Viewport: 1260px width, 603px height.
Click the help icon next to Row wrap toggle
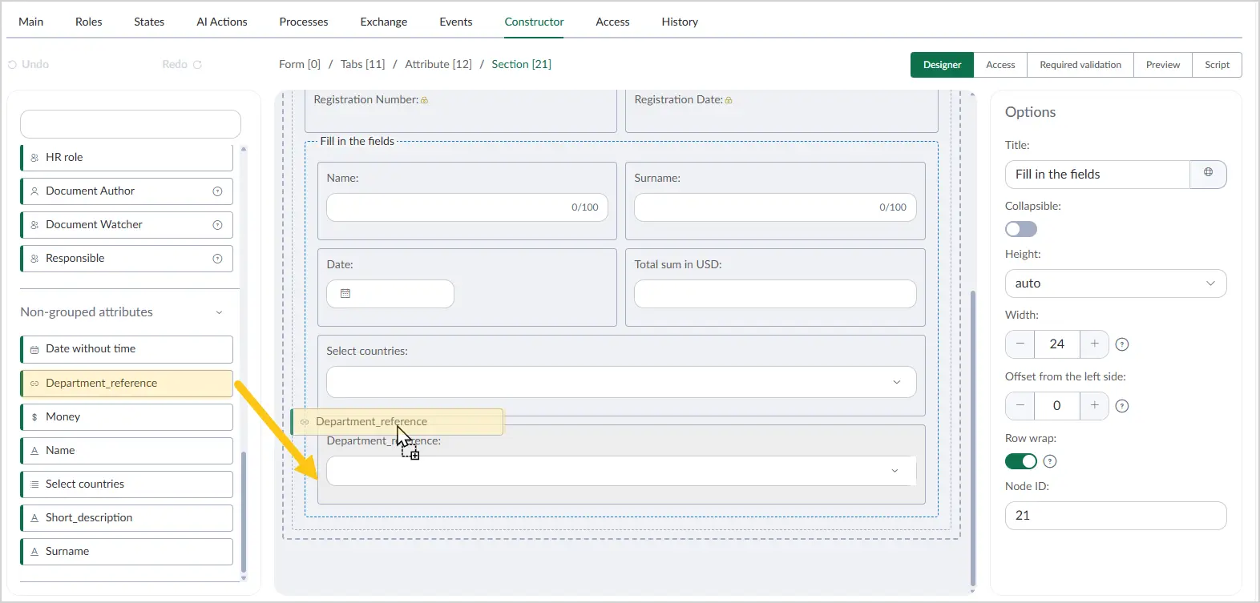click(x=1050, y=461)
